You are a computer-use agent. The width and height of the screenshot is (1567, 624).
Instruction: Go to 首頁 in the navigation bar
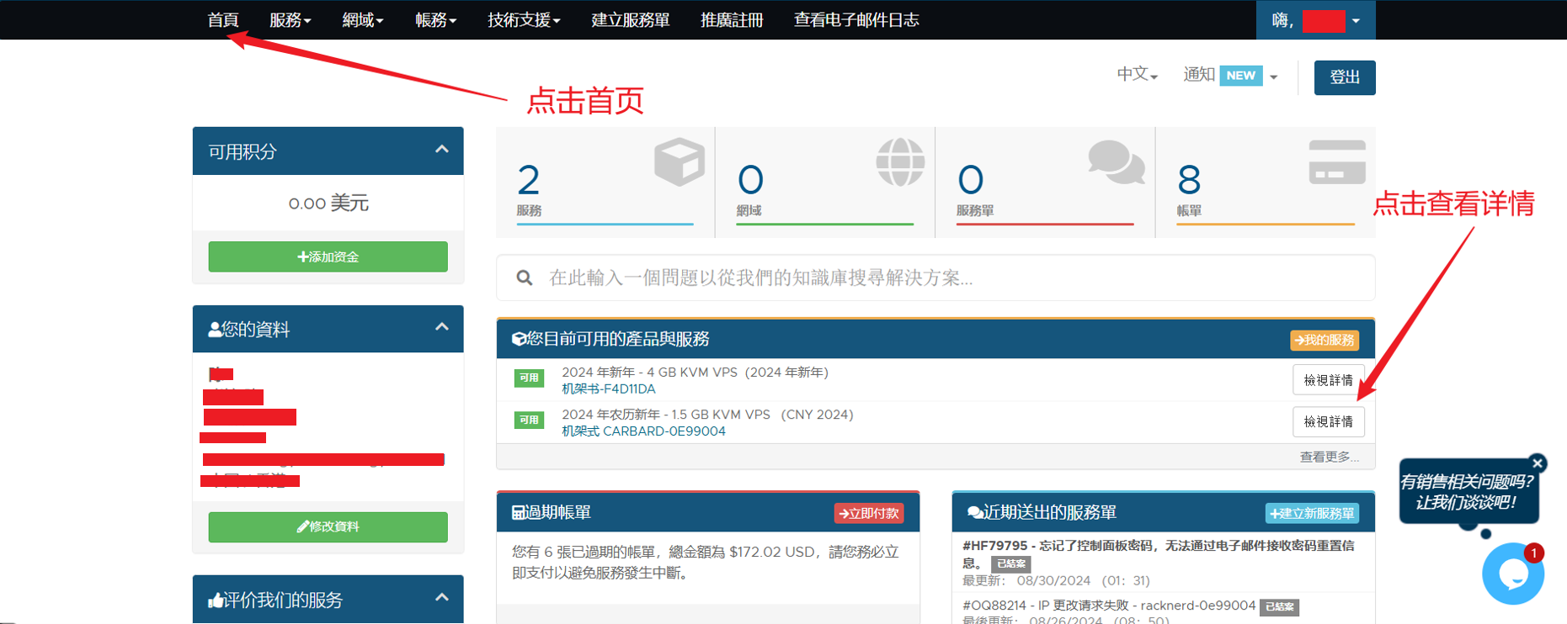[223, 20]
